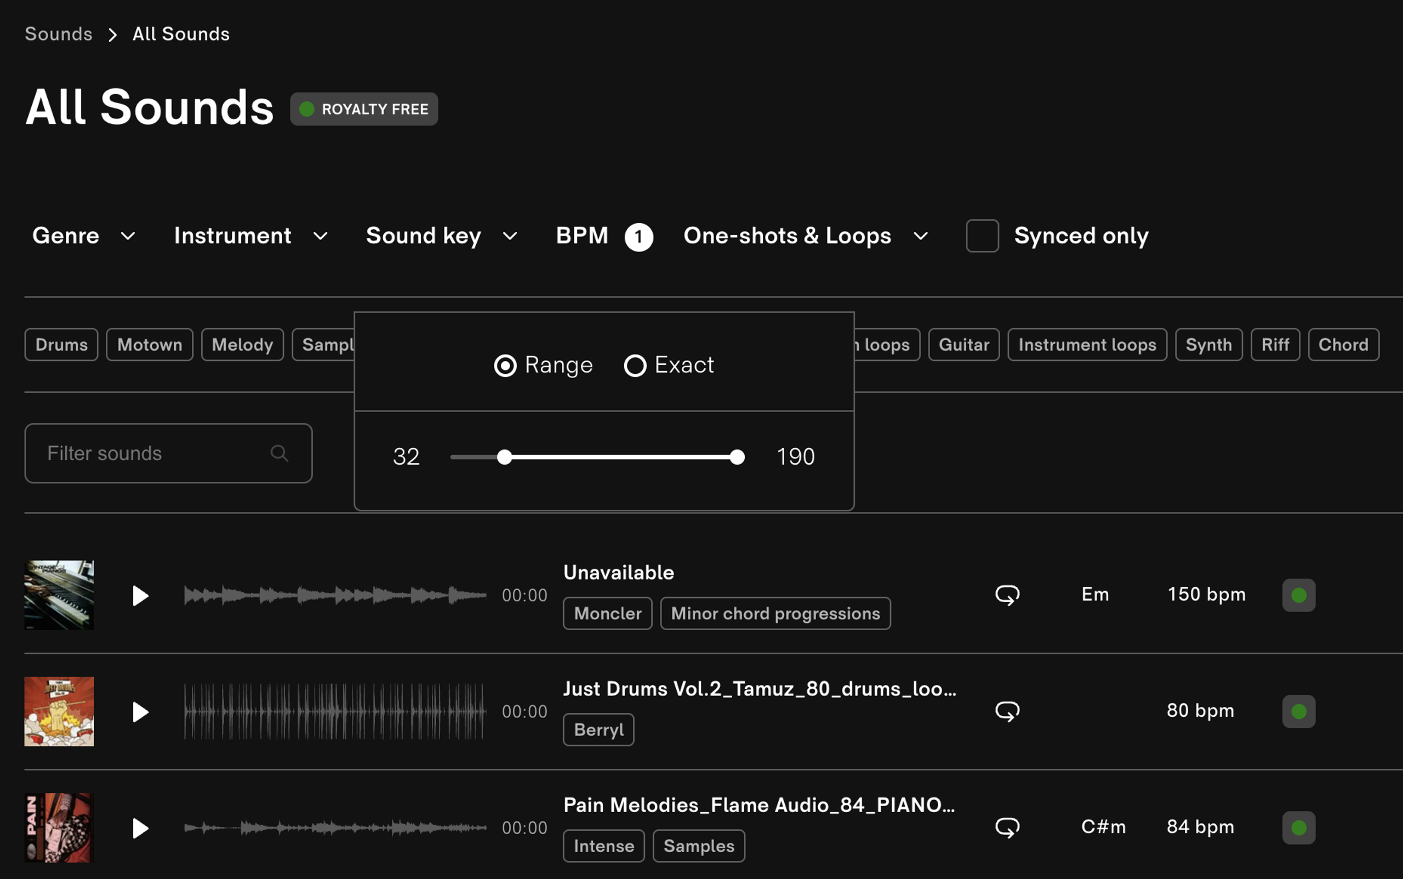Click the BPM filter count badge
Viewport: 1403px width, 879px height.
point(639,236)
